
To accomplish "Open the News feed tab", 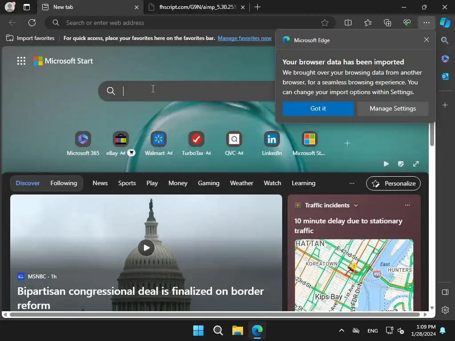I will click(100, 183).
